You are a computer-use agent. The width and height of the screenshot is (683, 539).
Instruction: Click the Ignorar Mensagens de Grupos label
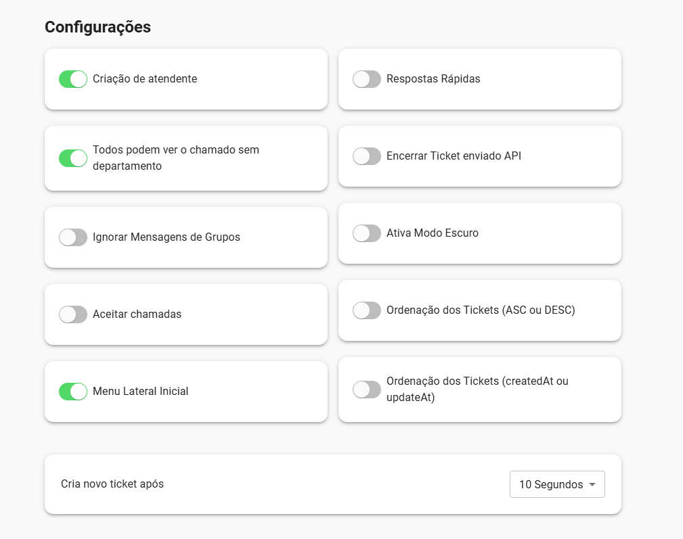tap(167, 237)
